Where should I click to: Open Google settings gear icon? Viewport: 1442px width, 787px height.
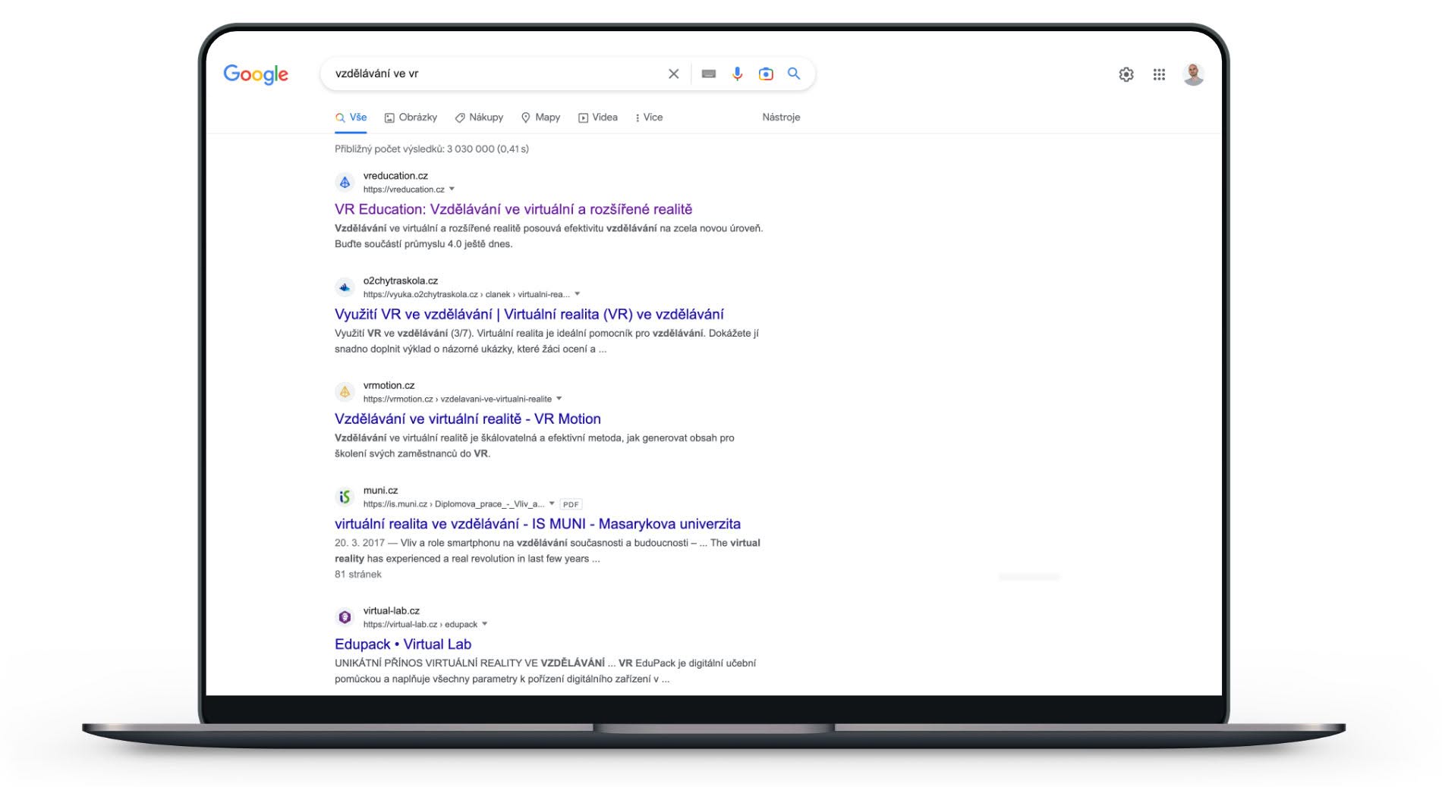point(1126,74)
